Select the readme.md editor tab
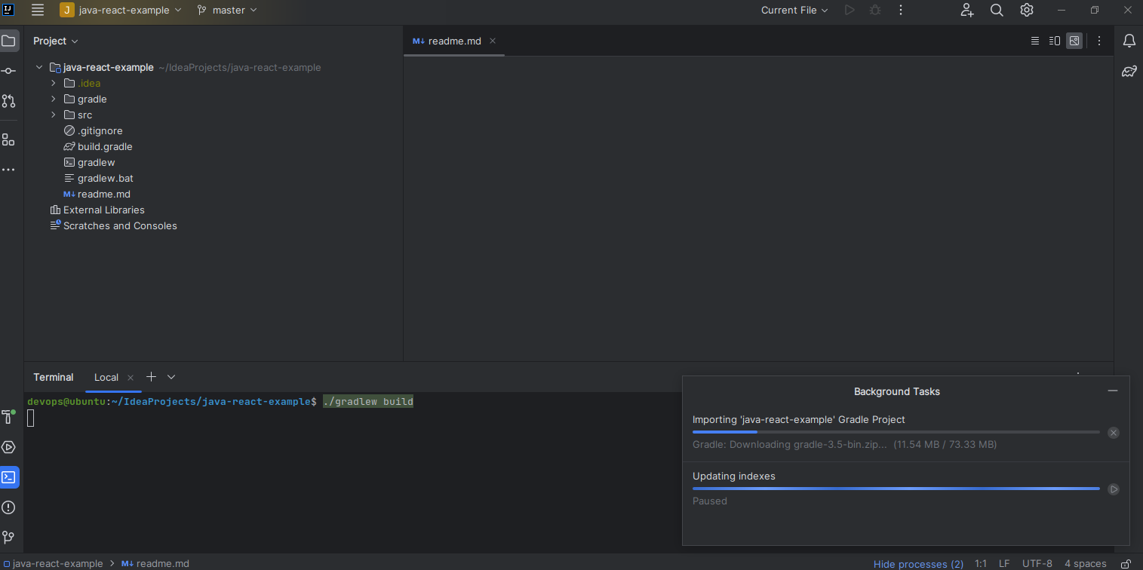 coord(454,41)
